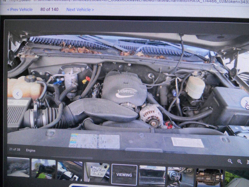Zoom in using the plus magnifier icon
The image size is (249, 187).
[239, 161]
